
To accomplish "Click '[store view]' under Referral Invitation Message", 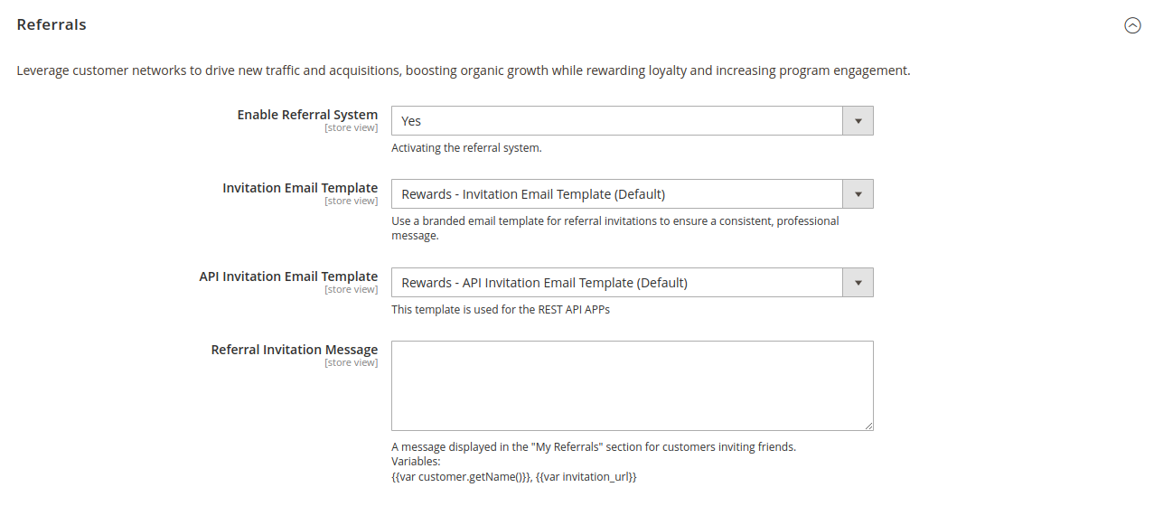I will (x=351, y=363).
